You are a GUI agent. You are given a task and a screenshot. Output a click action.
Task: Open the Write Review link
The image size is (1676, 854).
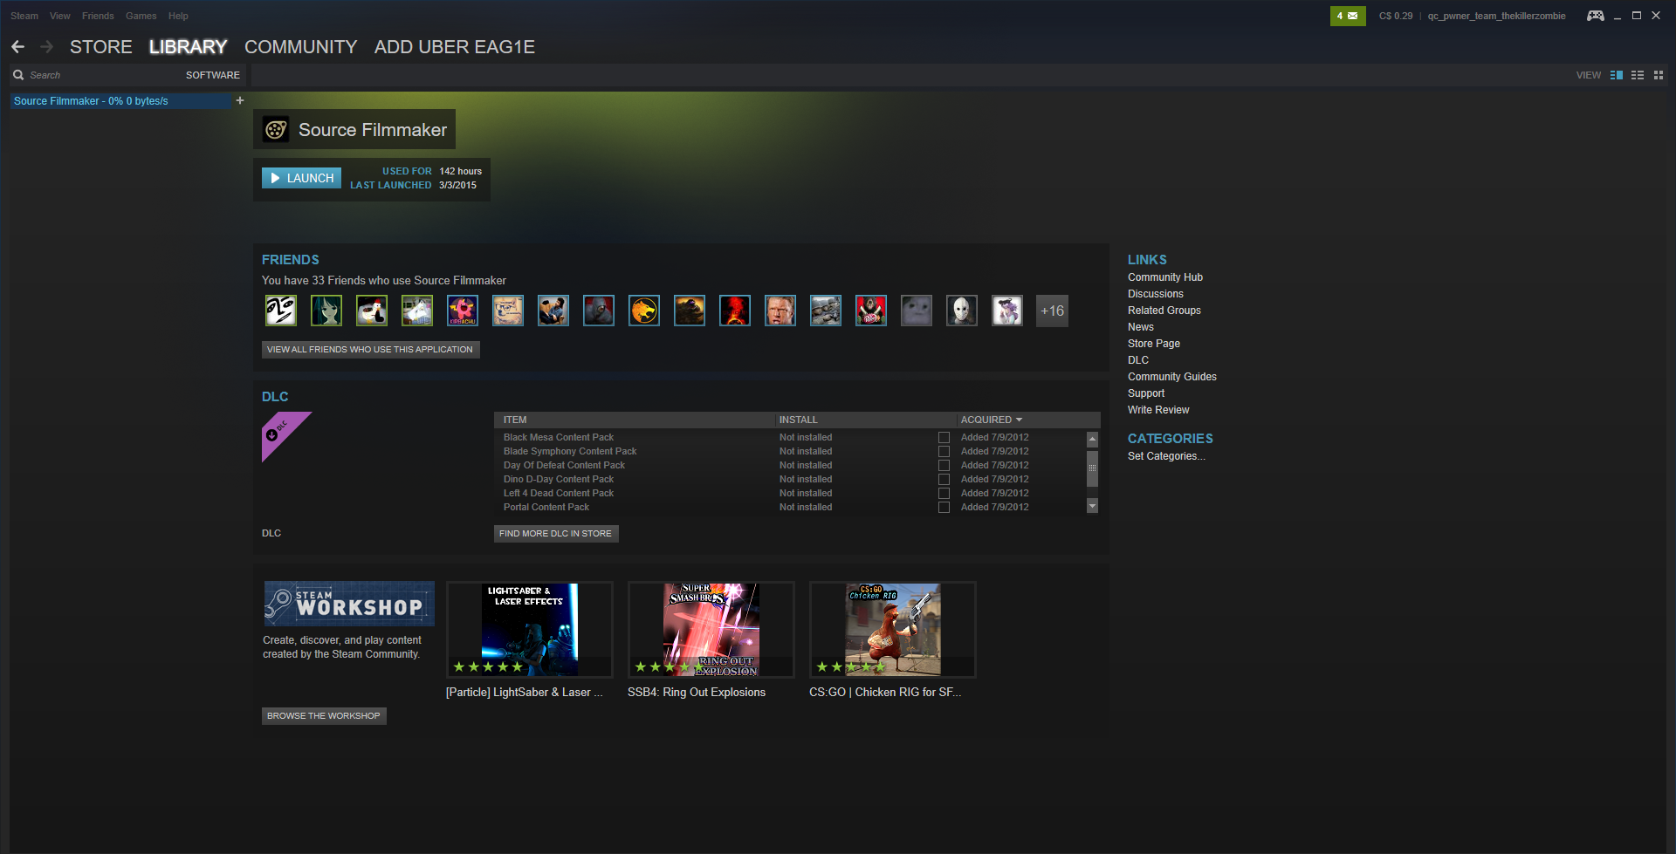click(1158, 410)
